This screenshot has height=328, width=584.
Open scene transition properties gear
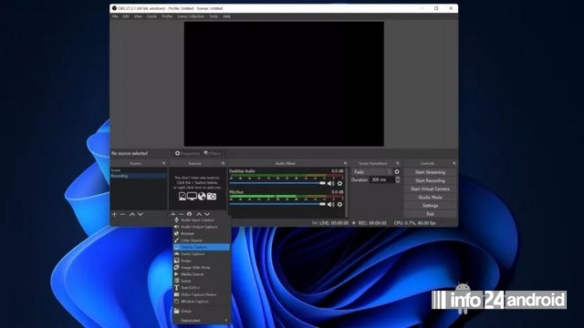397,172
